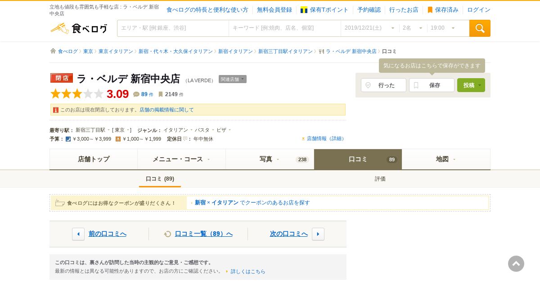The image size is (540, 283).
Task: Open the time dropdown 19:00
Action: 443,28
